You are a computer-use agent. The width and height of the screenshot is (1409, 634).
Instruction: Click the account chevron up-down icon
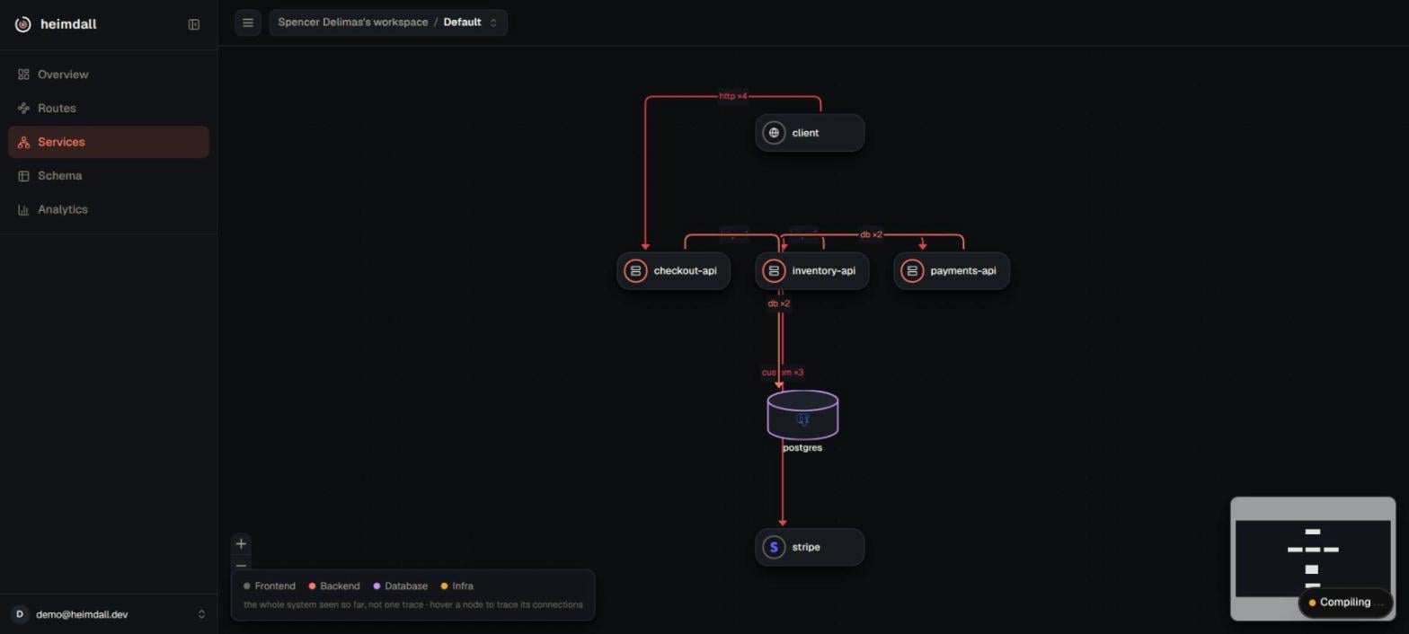tap(201, 614)
